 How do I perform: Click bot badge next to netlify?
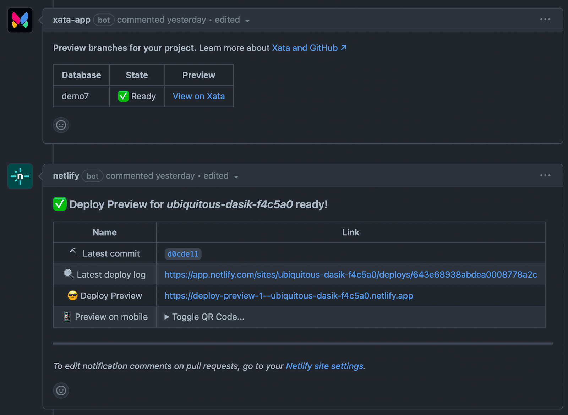92,176
